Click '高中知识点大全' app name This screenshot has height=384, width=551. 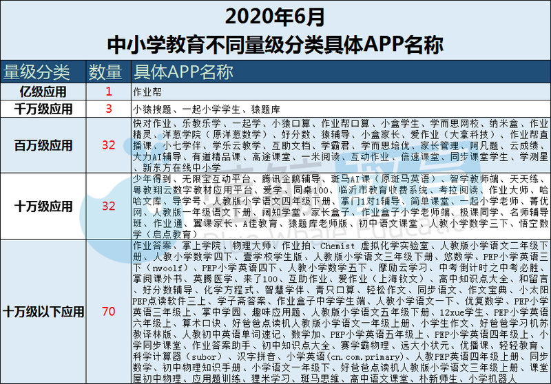tap(473, 279)
